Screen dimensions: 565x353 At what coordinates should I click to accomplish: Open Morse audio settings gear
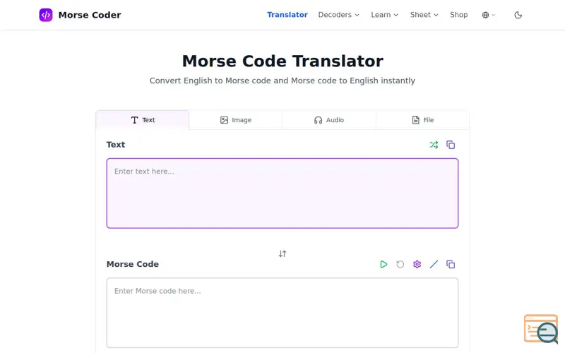[x=417, y=264]
